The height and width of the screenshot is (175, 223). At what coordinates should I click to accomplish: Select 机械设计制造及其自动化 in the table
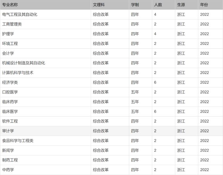pos(24,63)
